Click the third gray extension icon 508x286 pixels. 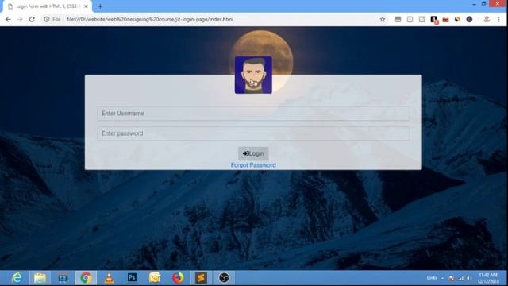click(421, 19)
